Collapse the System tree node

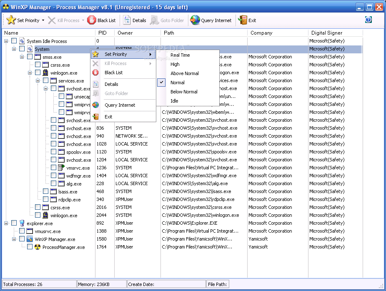pos(14,49)
